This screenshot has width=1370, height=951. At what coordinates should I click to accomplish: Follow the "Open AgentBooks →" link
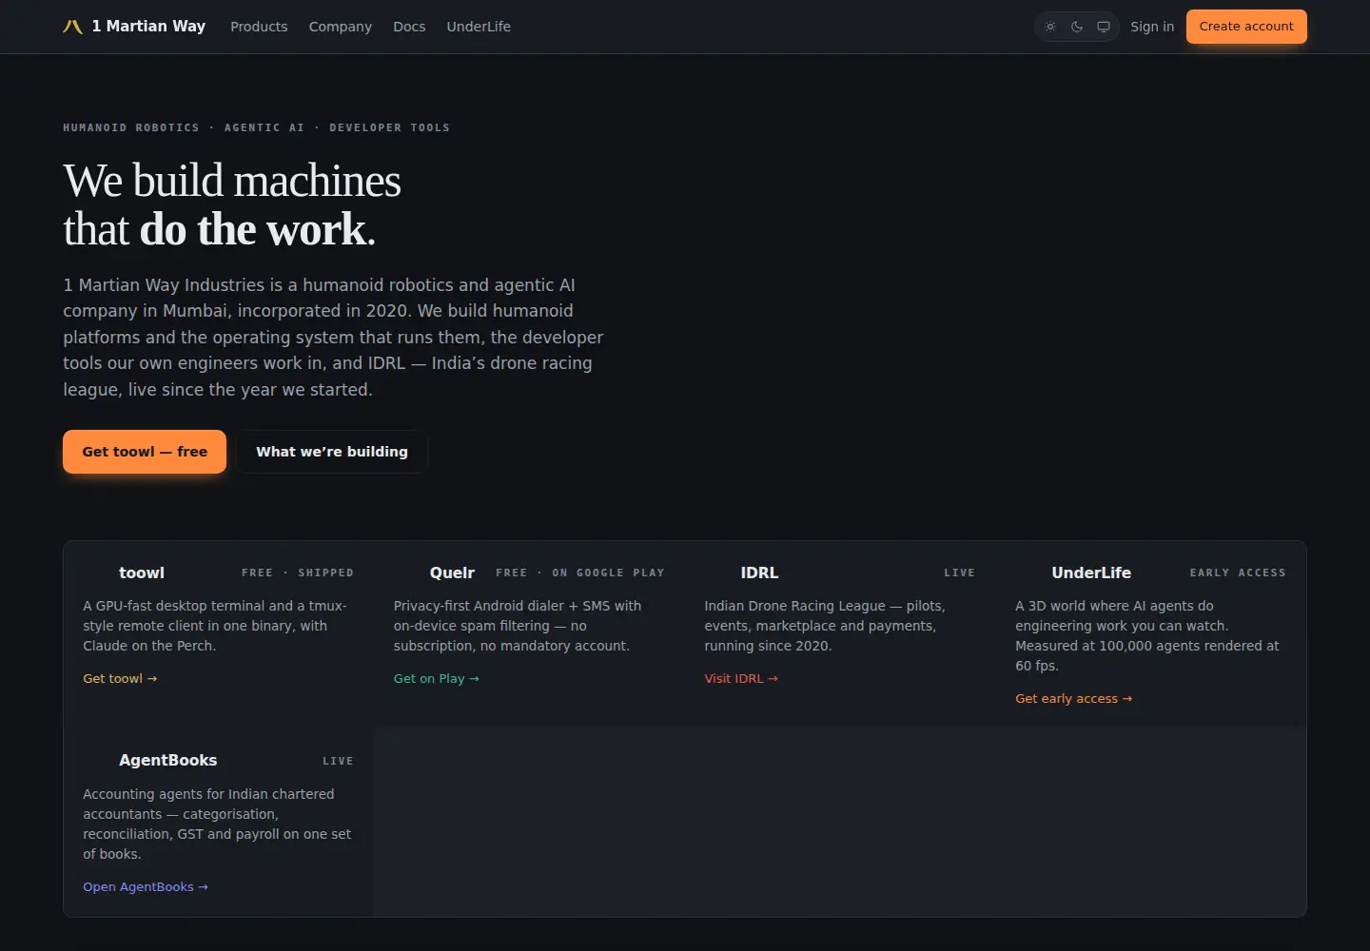coord(146,886)
